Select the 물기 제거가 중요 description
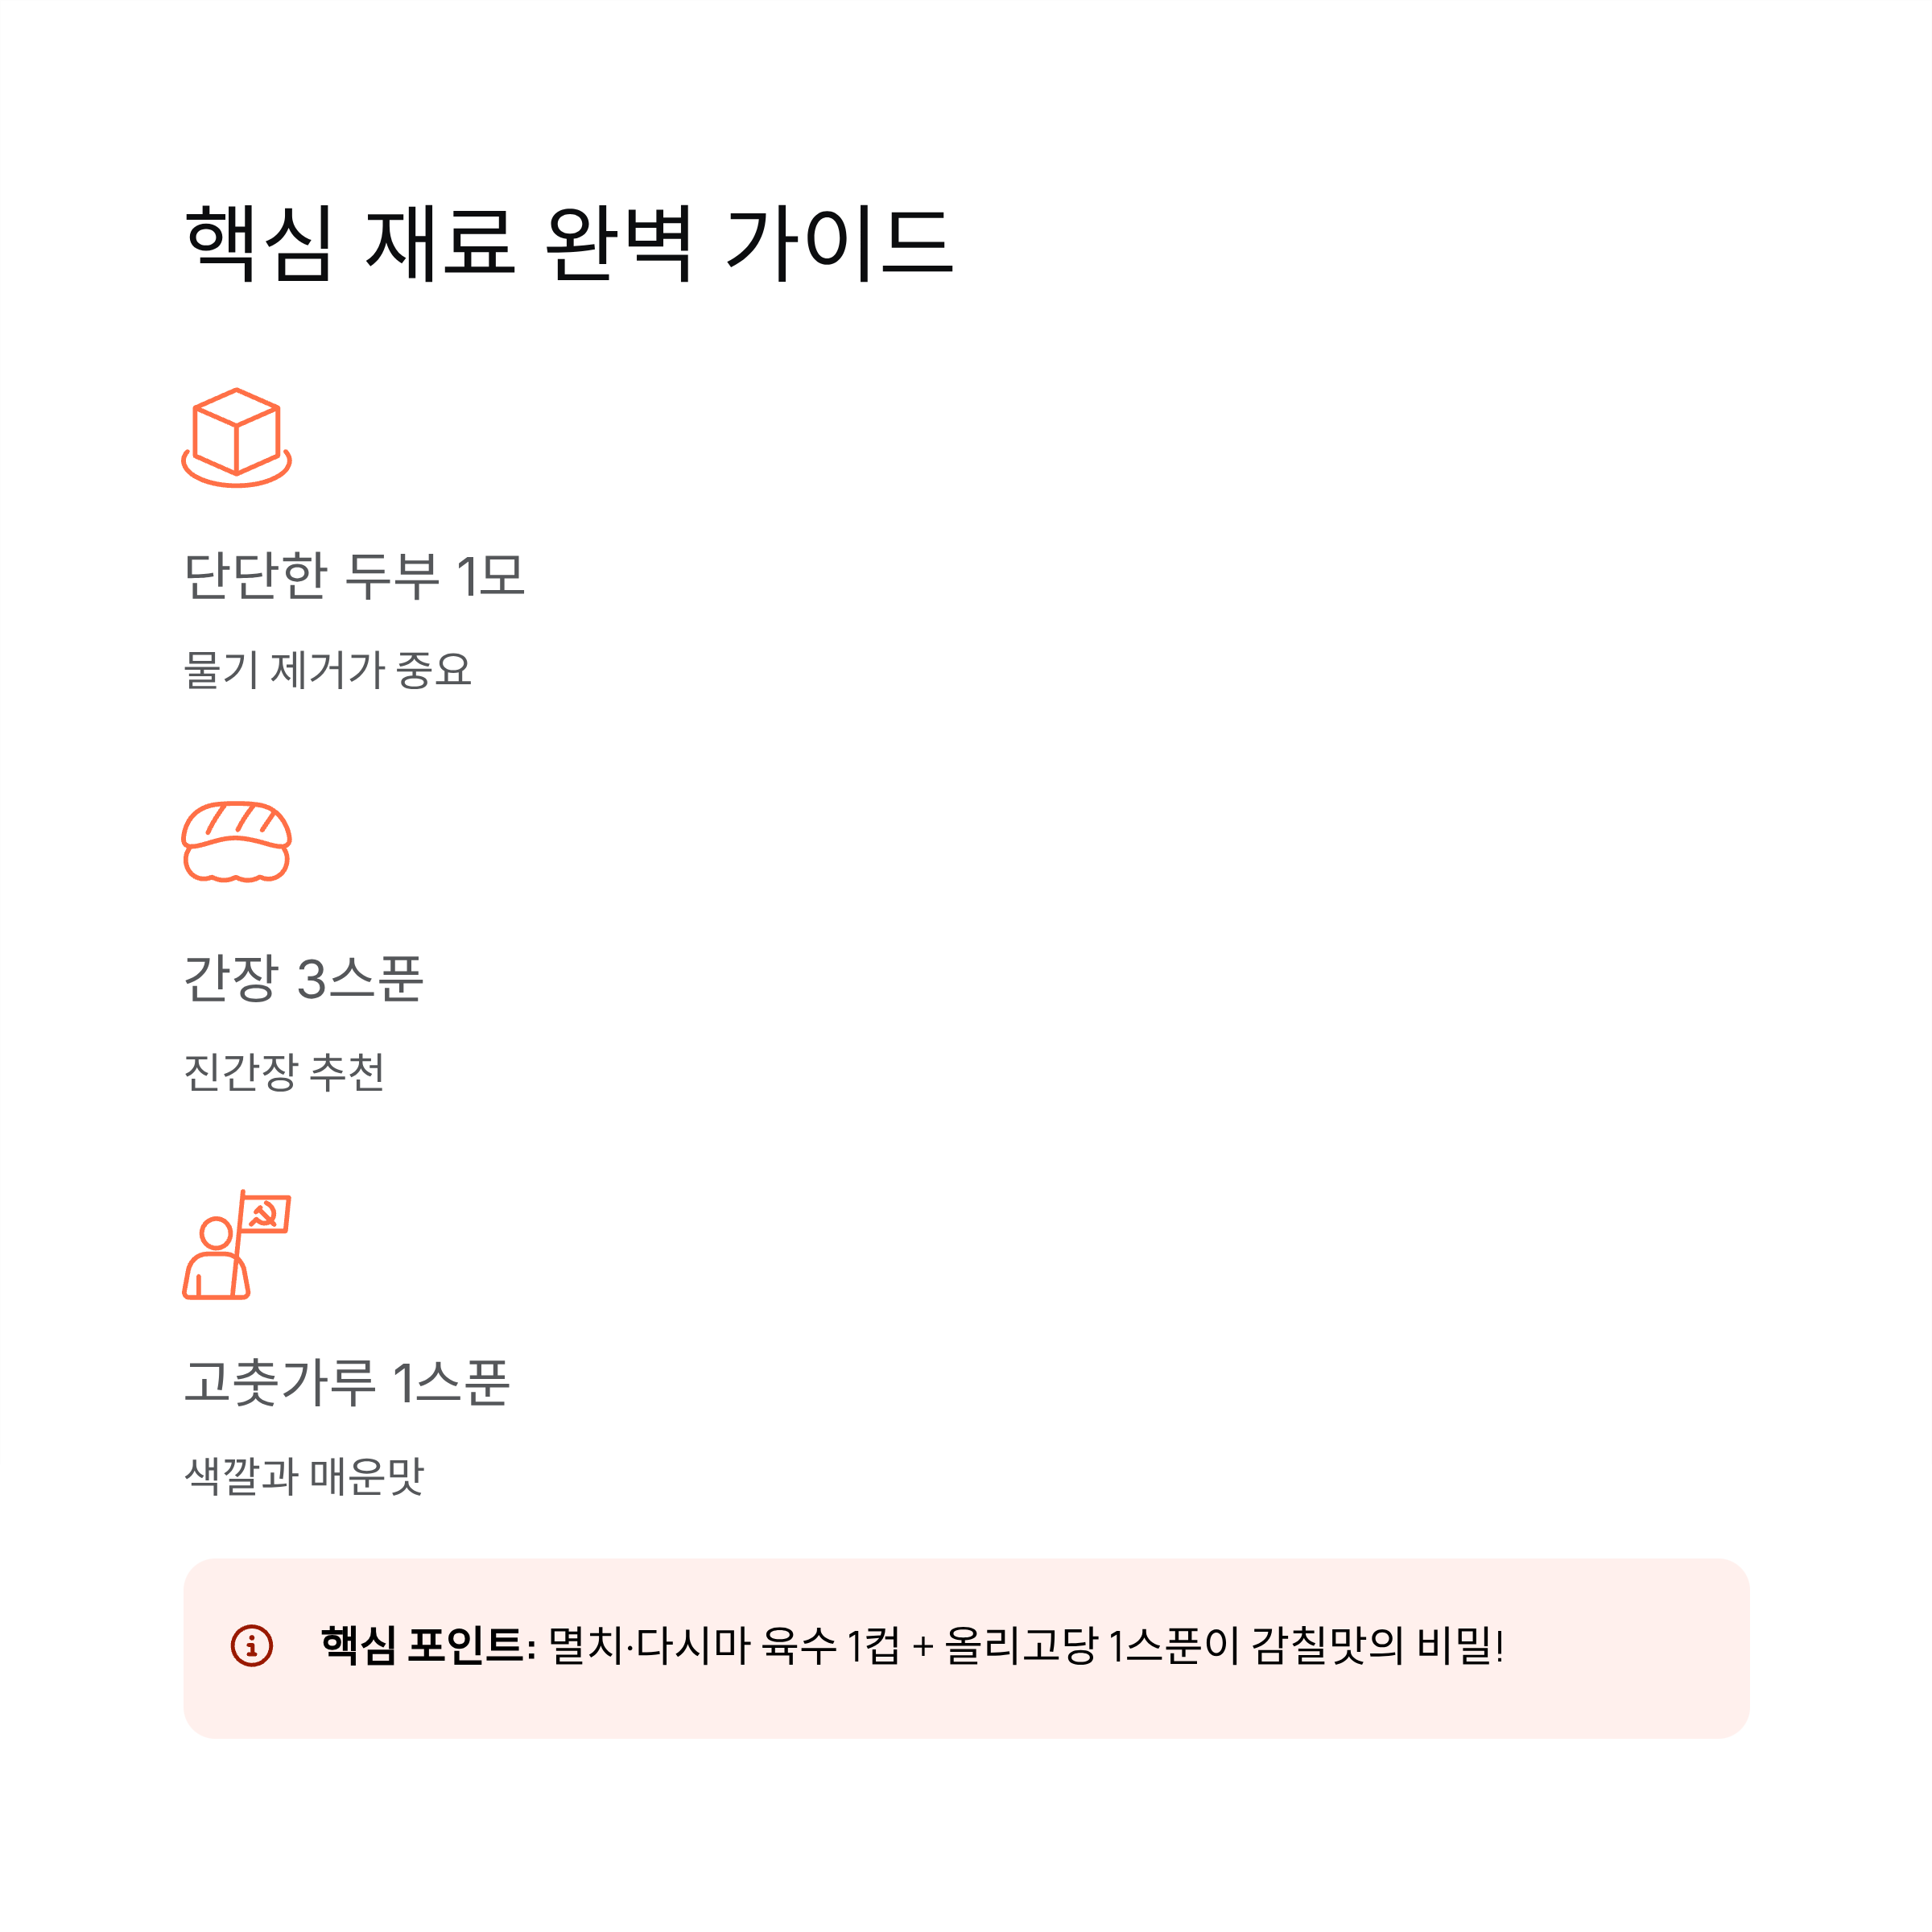 point(327,669)
